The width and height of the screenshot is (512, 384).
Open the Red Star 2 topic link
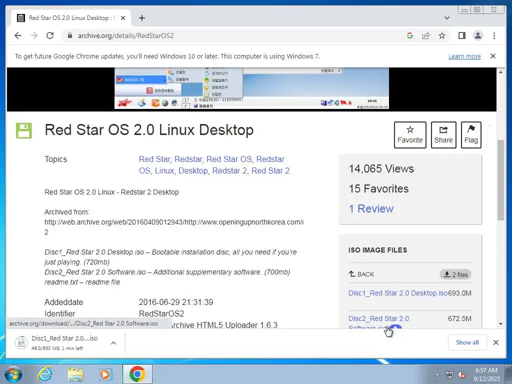(270, 171)
